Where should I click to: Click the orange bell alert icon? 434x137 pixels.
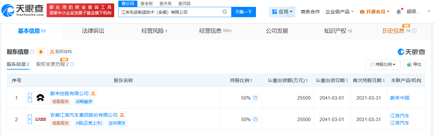coord(41,52)
